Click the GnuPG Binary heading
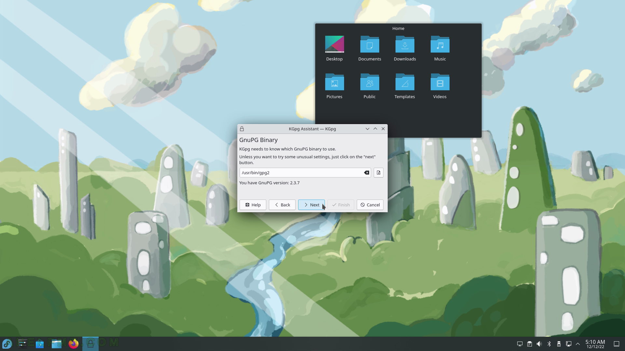The height and width of the screenshot is (351, 625). click(x=258, y=140)
